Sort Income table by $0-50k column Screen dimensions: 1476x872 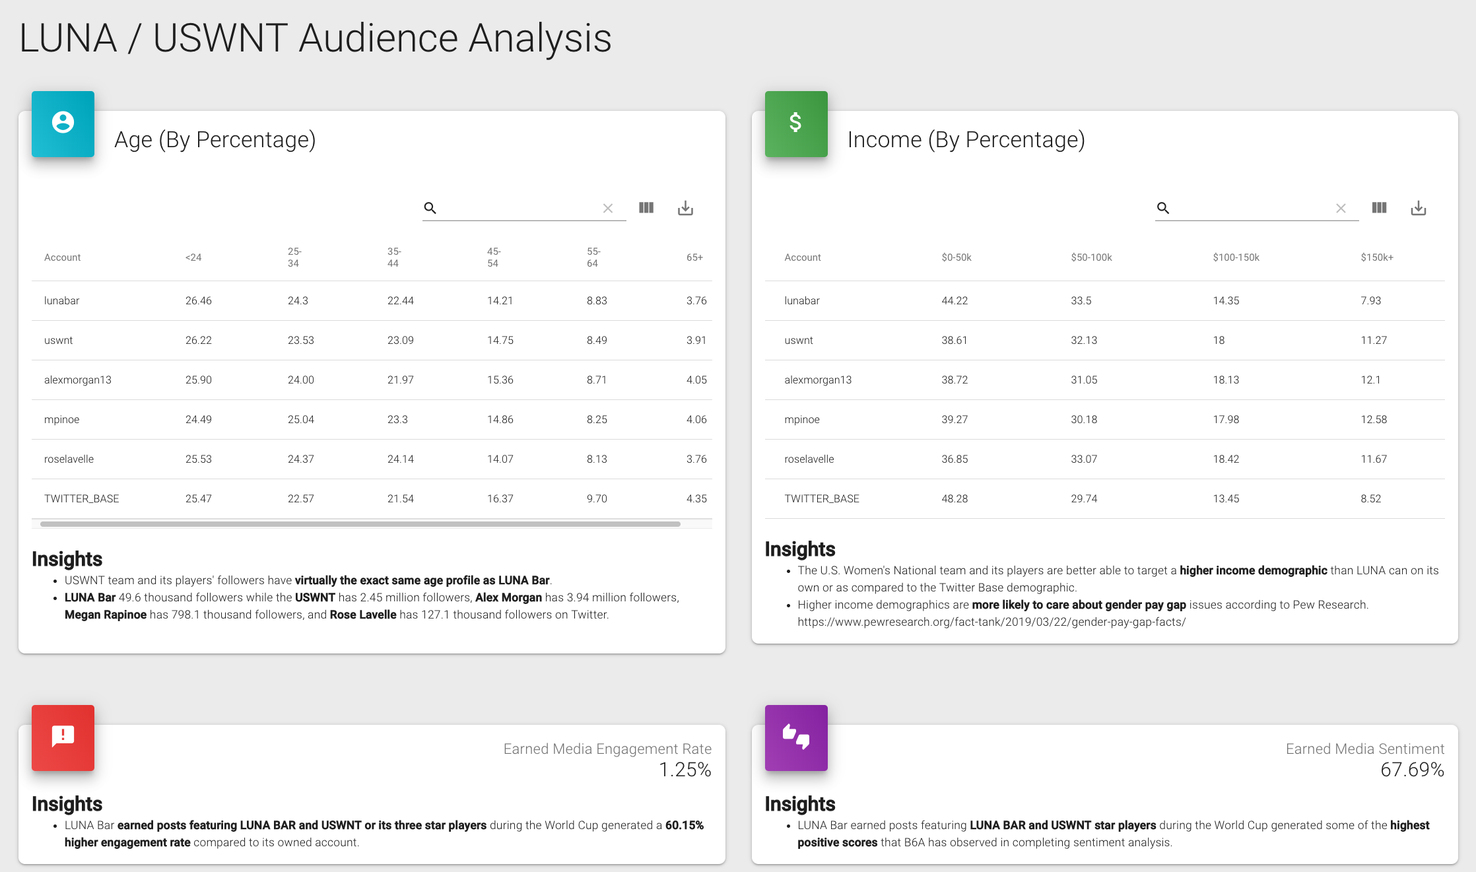pos(956,257)
